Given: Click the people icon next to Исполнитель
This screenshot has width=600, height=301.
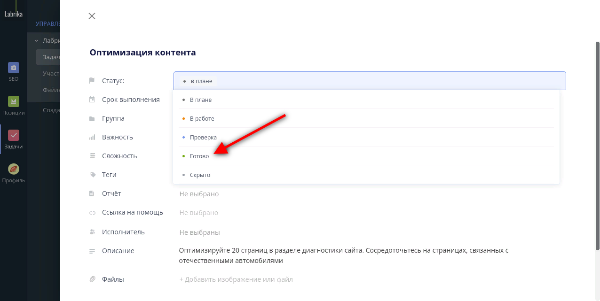Looking at the screenshot, I should coord(92,232).
